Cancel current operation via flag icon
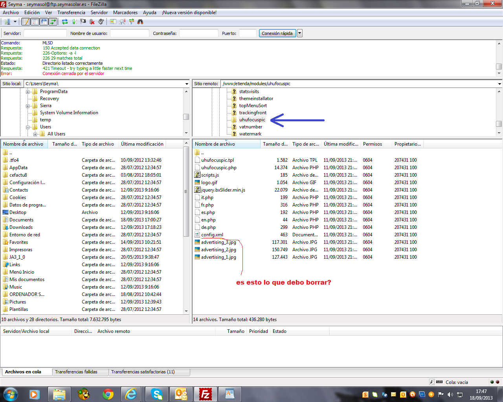Screen dimensions: 503x402 point(83,22)
